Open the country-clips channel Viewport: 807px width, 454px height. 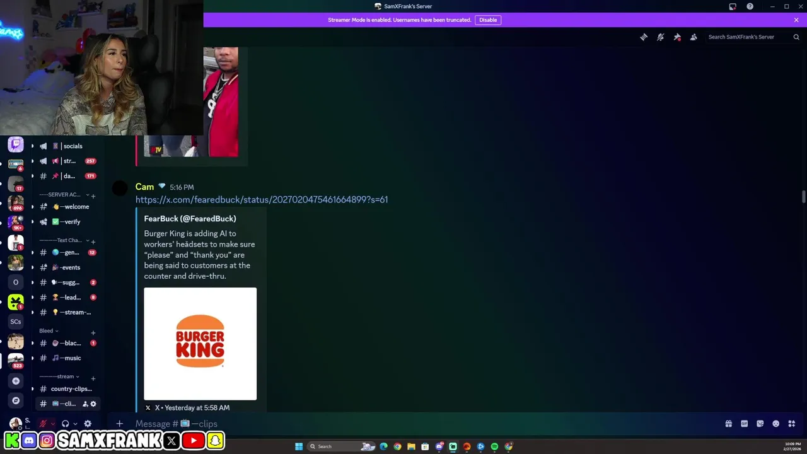coord(67,389)
